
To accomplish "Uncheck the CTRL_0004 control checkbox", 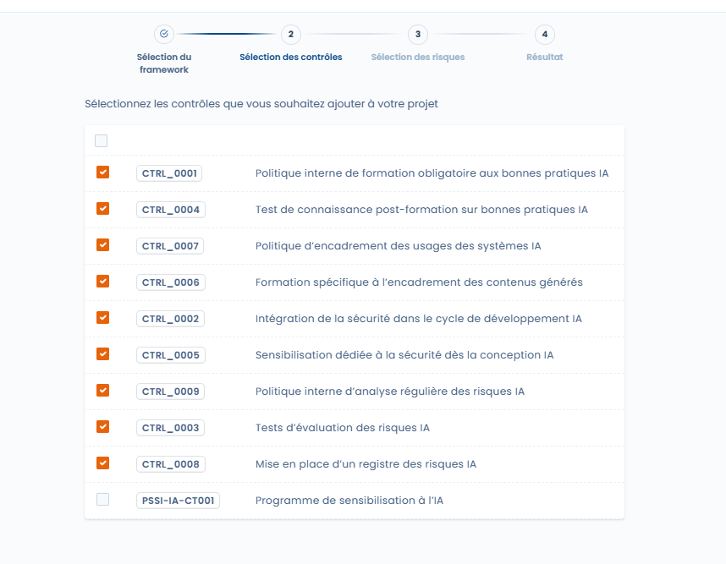I will [102, 209].
